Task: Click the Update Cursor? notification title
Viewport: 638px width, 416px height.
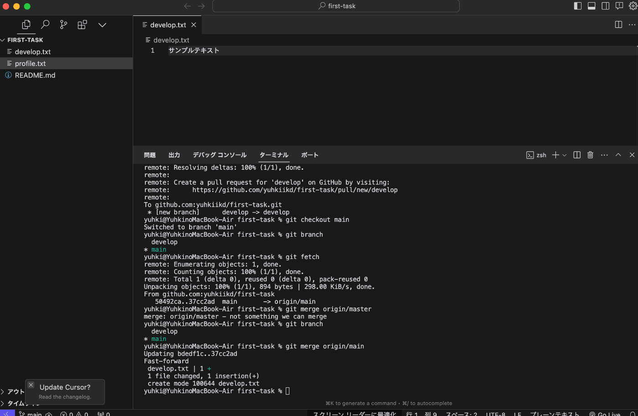Action: click(x=65, y=387)
